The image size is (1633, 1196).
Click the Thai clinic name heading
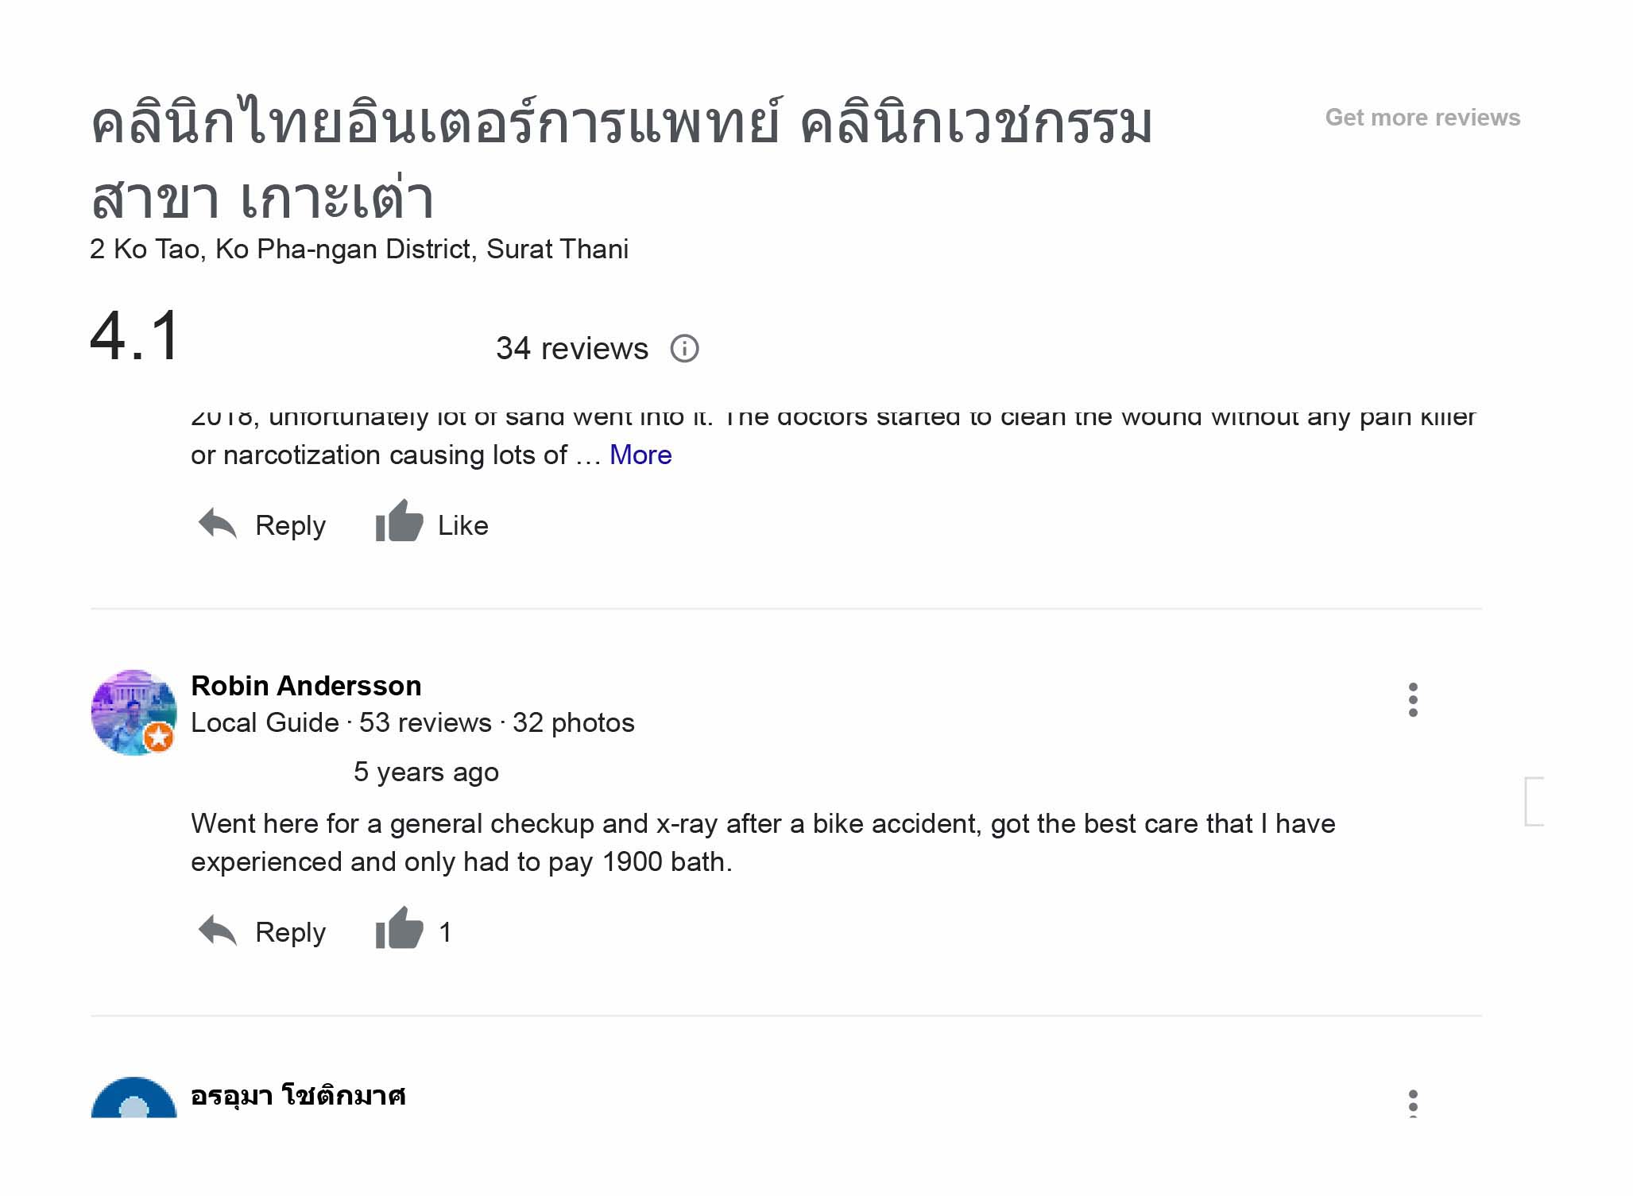tap(620, 159)
